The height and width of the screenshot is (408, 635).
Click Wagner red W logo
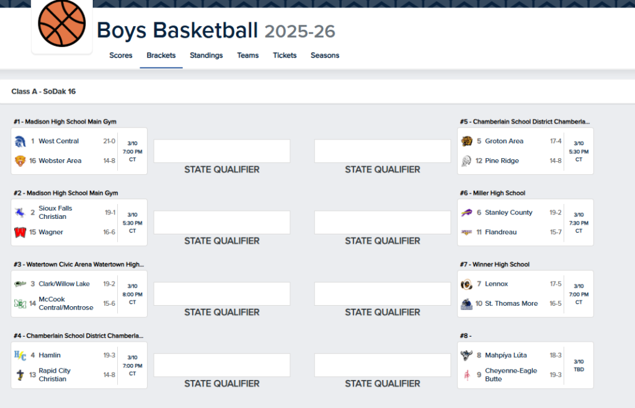pyautogui.click(x=20, y=233)
